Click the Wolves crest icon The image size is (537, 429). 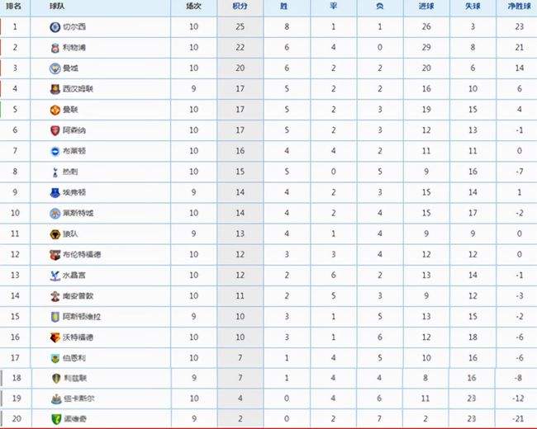click(x=55, y=234)
